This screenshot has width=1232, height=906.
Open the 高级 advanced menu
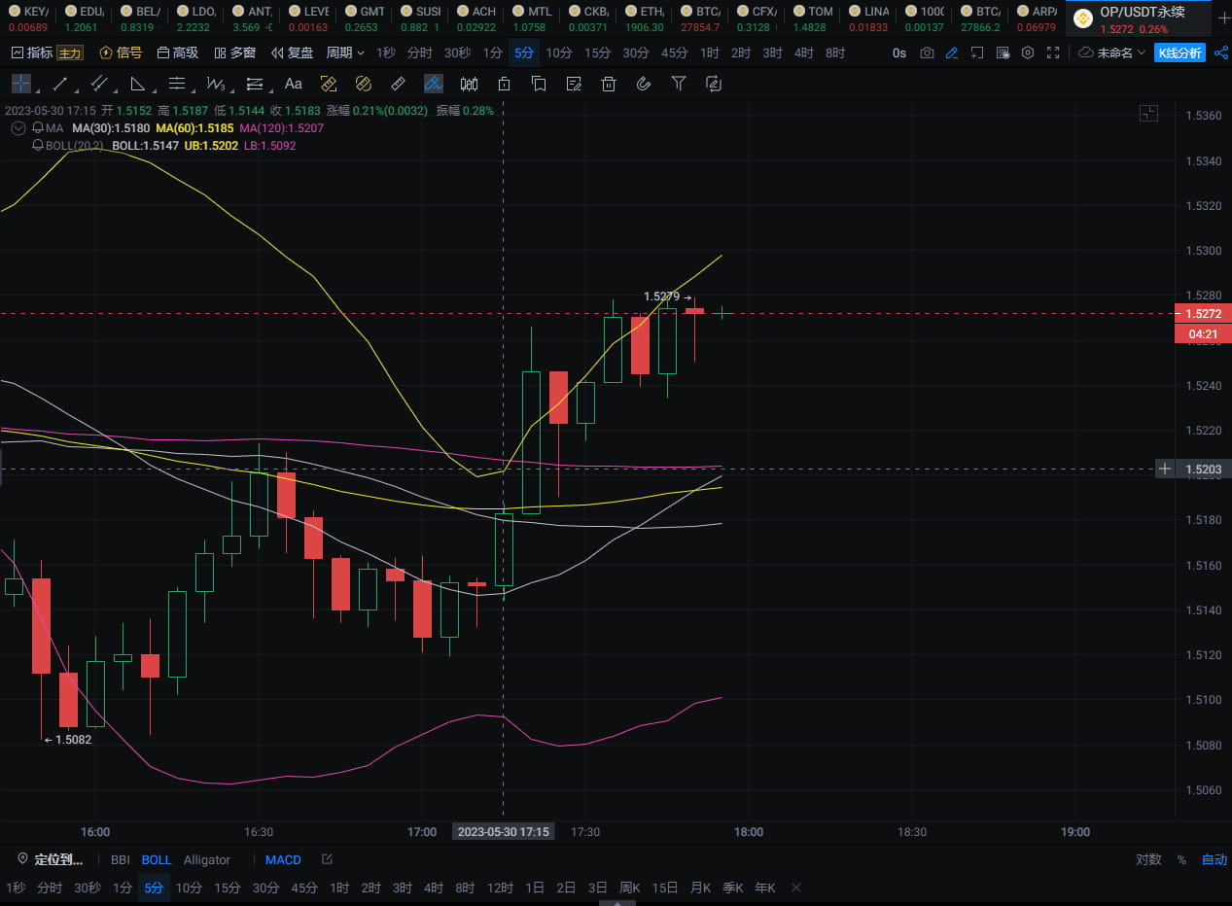177,52
